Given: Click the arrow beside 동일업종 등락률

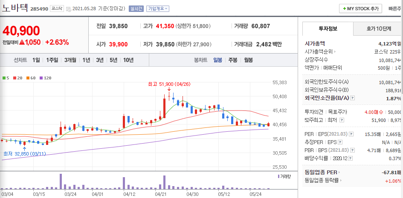Looking at the screenshot, I should tap(341, 181).
